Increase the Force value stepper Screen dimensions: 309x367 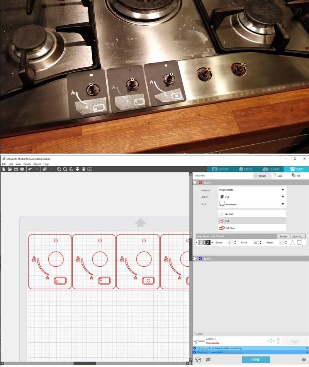point(260,241)
